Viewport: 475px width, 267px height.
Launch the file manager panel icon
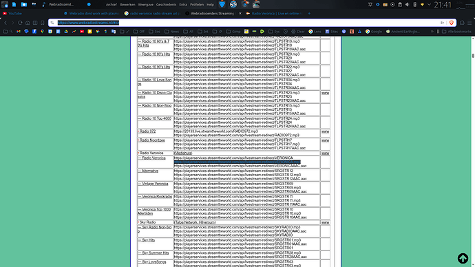[23, 5]
